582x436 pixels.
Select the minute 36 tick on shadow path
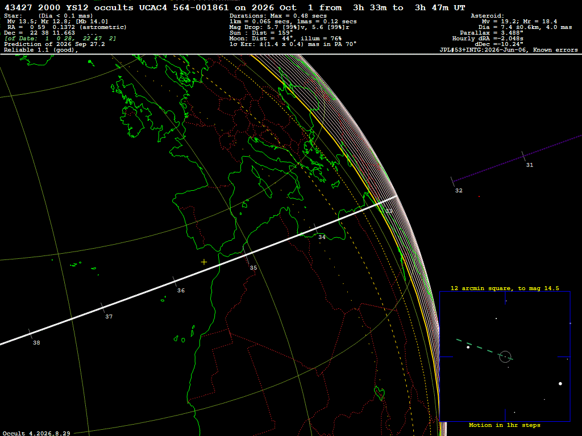pos(174,280)
